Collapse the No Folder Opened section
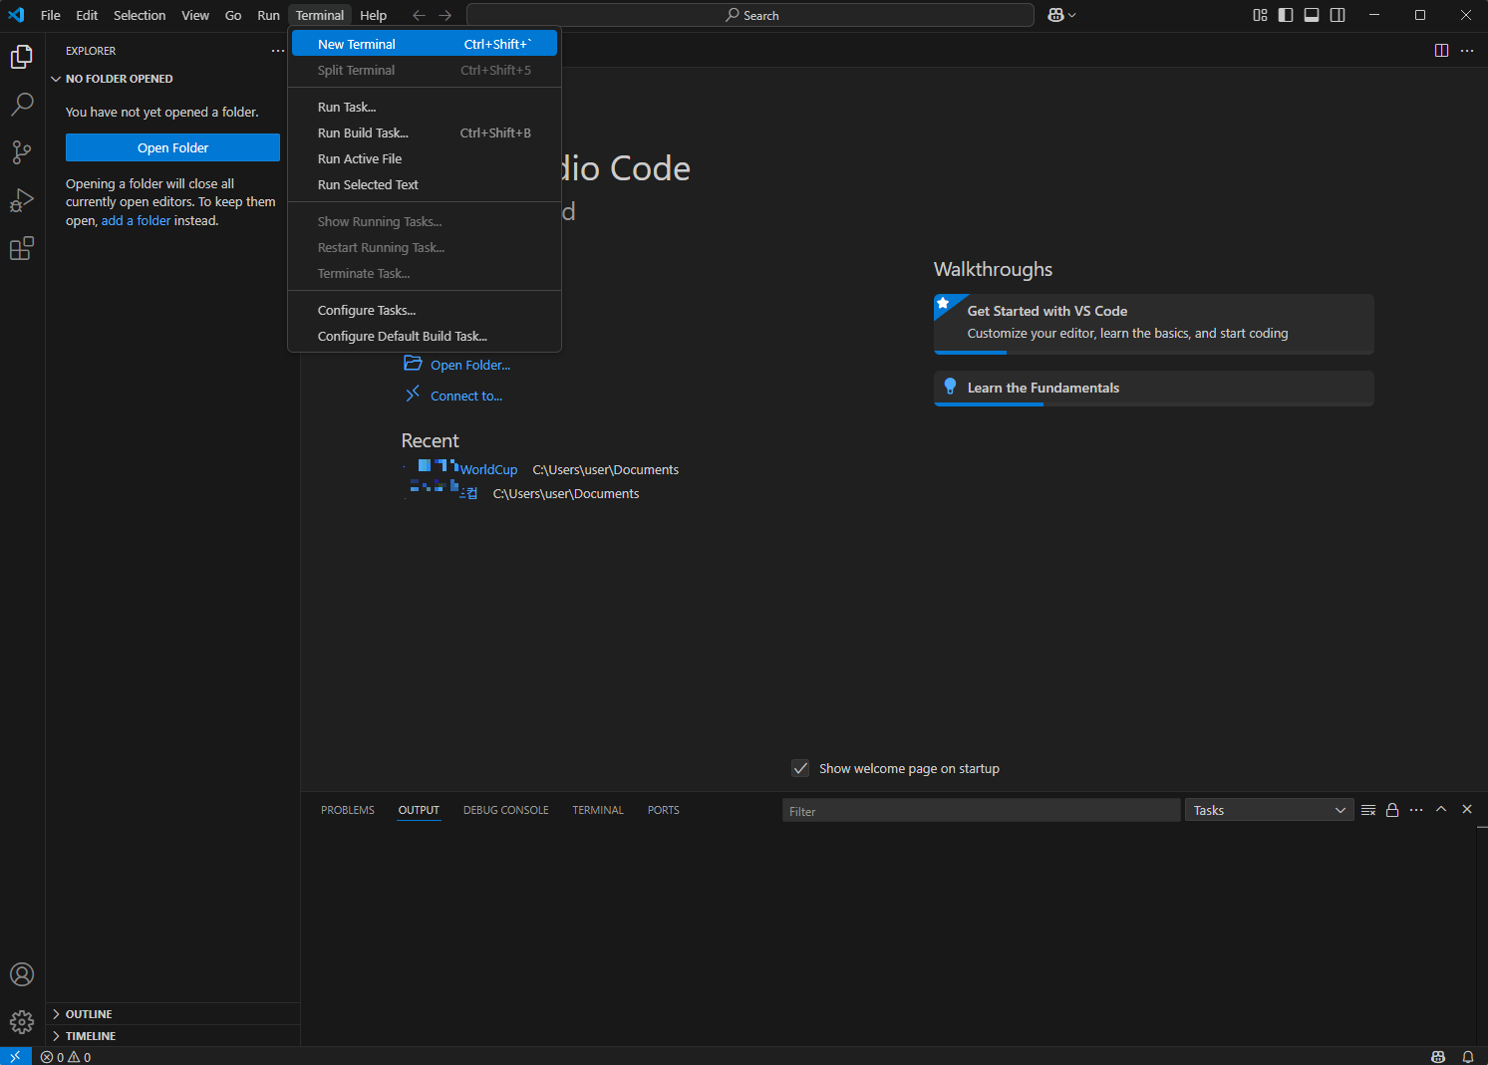This screenshot has height=1065, width=1488. tap(172, 79)
